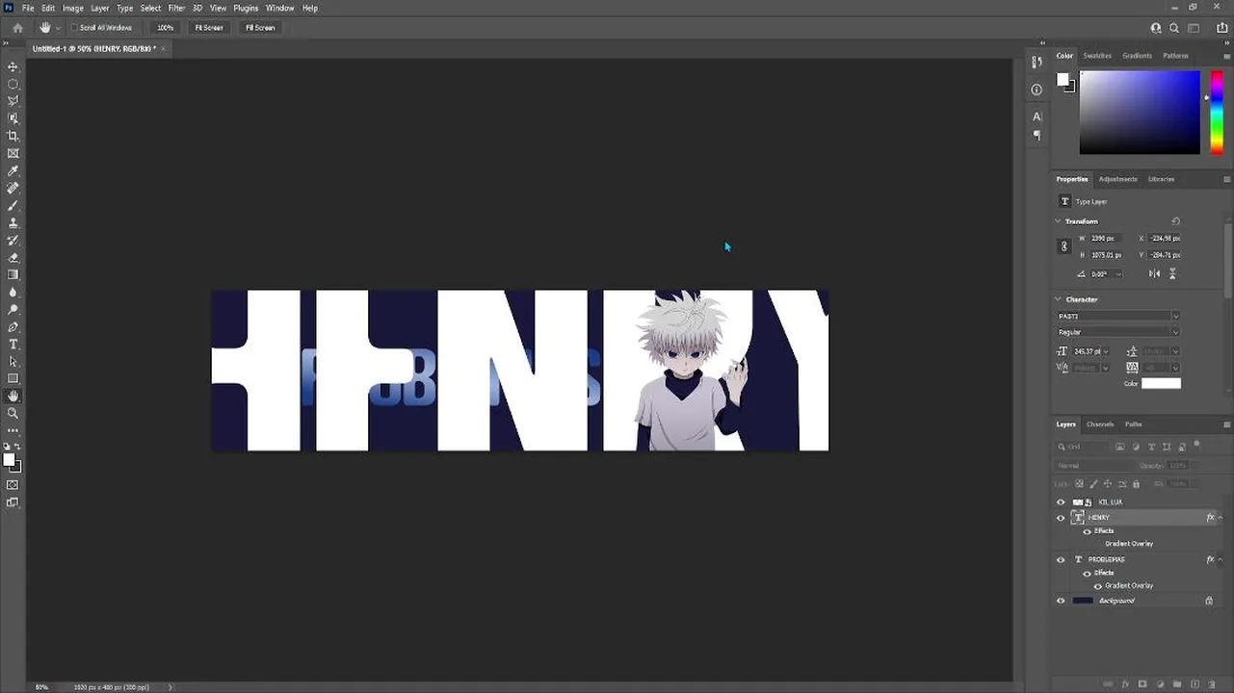
Task: Select the Object Selection tool
Action: pos(13,118)
